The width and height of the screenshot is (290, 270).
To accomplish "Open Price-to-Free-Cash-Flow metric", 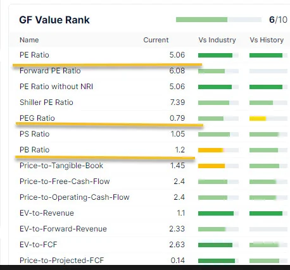I will (x=65, y=181).
